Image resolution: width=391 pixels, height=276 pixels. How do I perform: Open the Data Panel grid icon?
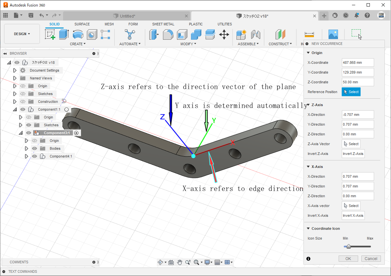coord(6,15)
